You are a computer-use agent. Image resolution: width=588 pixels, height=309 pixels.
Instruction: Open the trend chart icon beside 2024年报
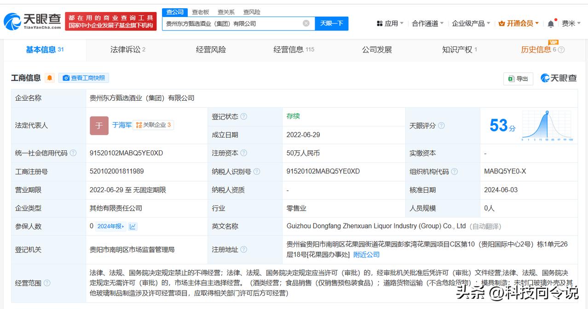(x=133, y=226)
